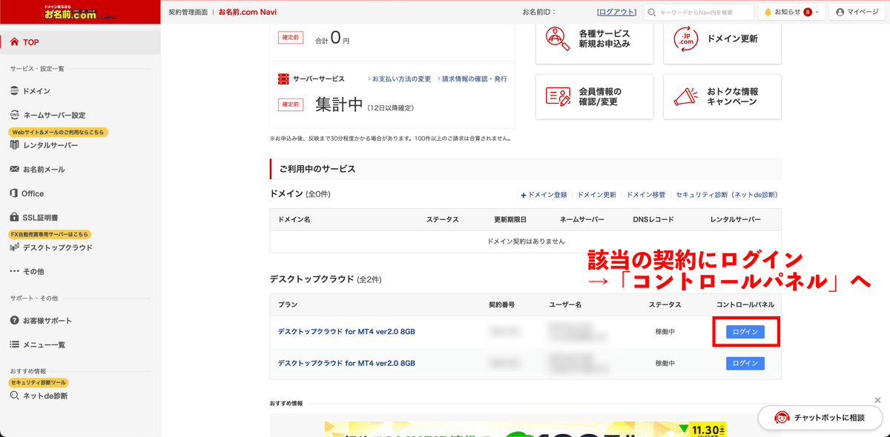The height and width of the screenshot is (437, 890).
Task: Open ドメイン in the sidebar
Action: tap(30, 91)
